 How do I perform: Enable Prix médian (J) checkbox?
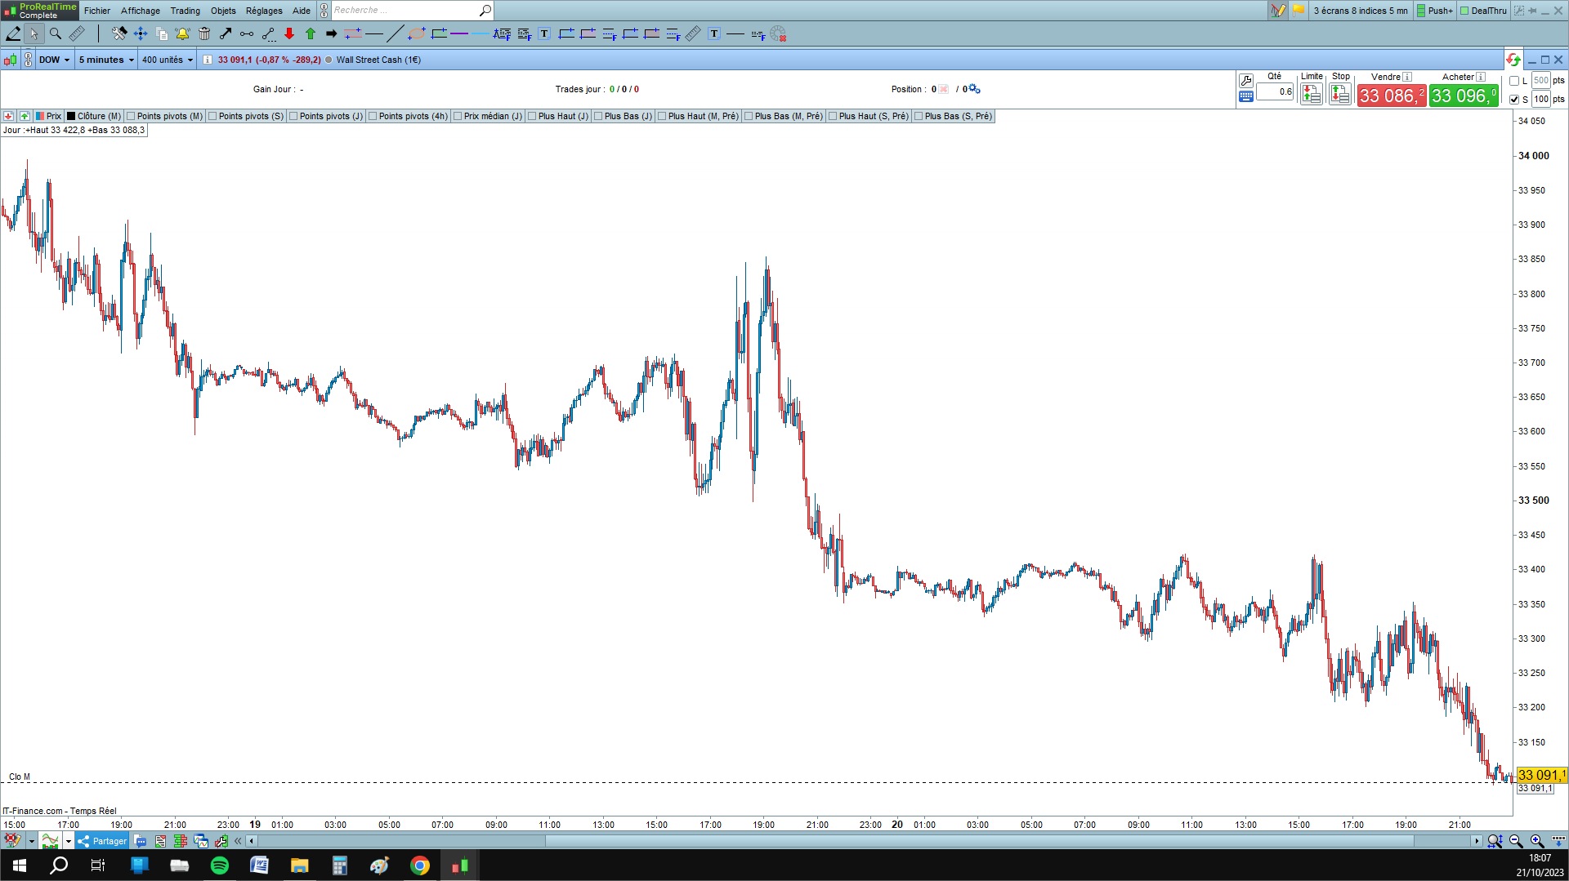(458, 116)
